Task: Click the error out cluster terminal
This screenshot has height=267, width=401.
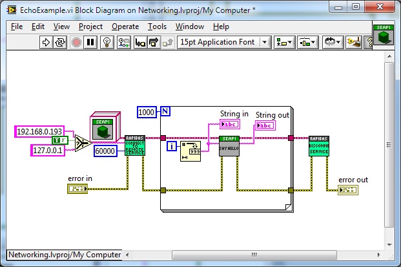Action: point(348,190)
